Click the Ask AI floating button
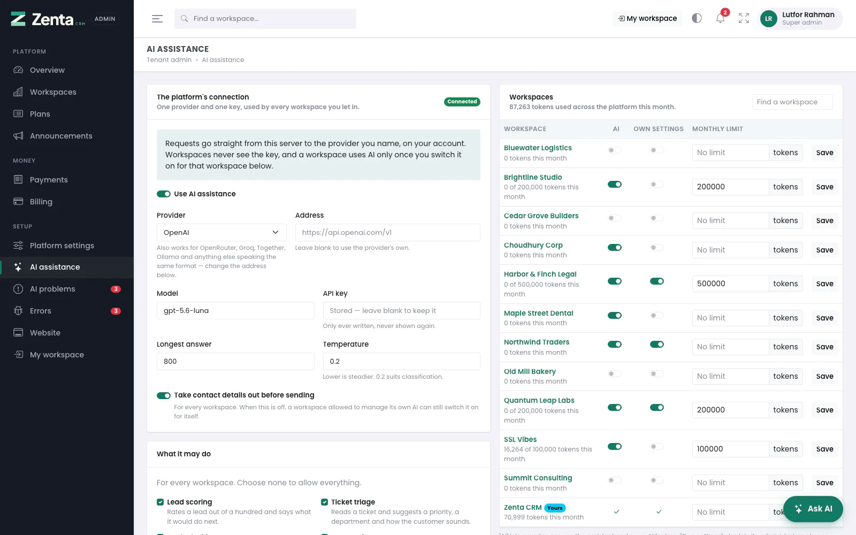856x535 pixels. (813, 509)
